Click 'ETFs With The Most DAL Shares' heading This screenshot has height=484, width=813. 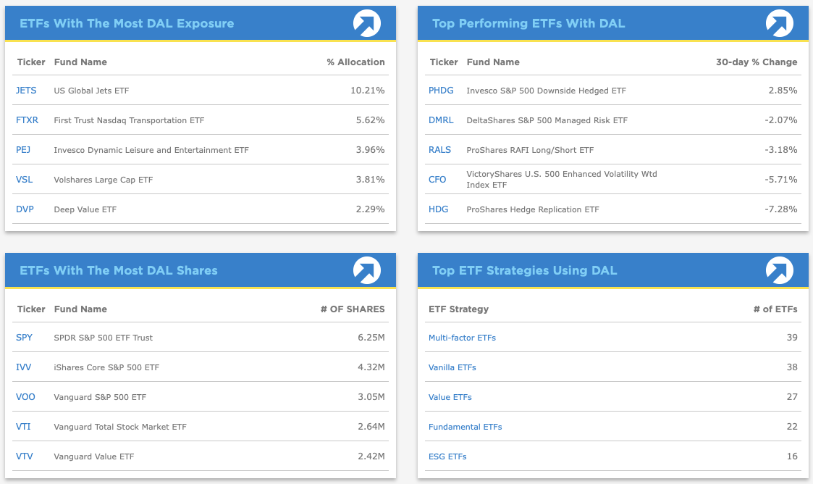118,270
